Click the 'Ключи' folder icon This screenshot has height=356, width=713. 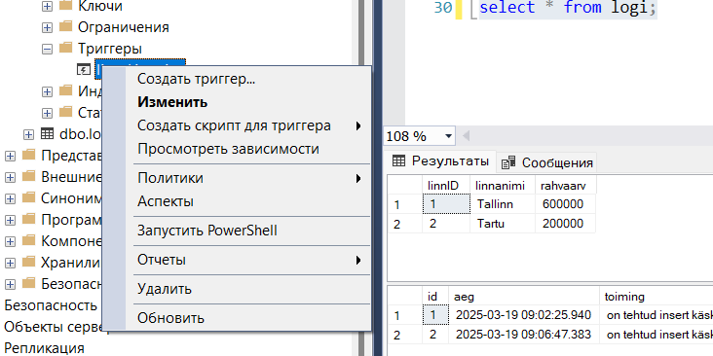tap(66, 5)
